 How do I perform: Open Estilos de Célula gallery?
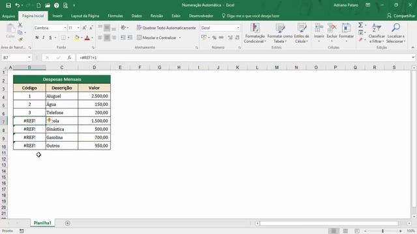pyautogui.click(x=302, y=33)
